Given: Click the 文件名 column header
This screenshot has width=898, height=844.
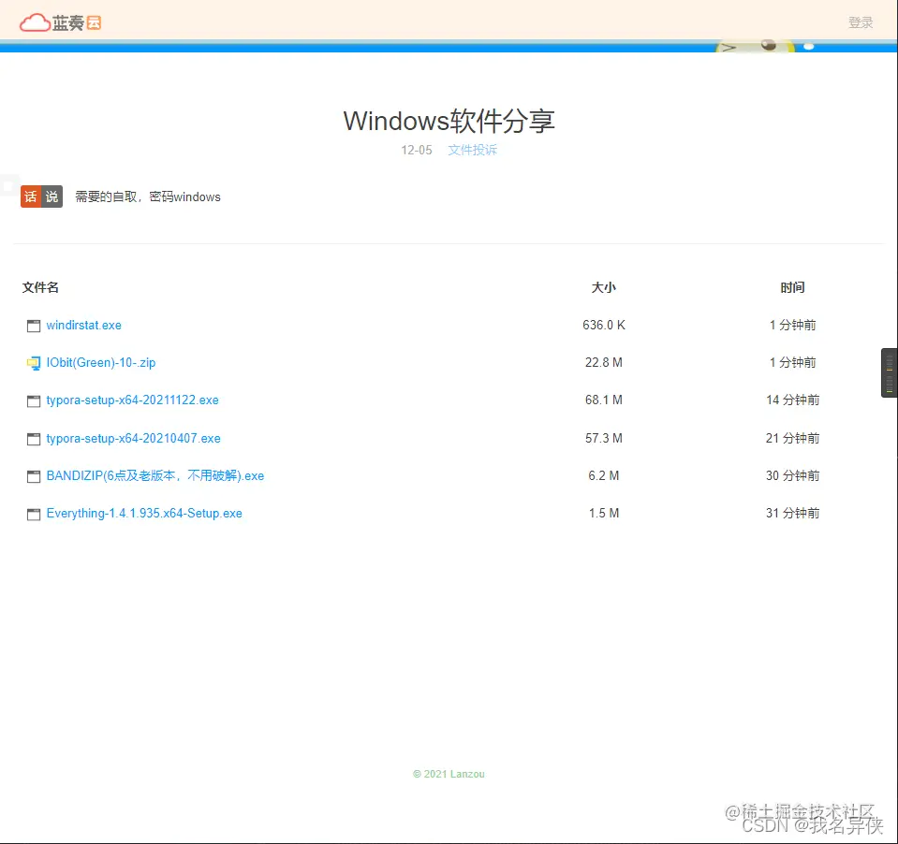Looking at the screenshot, I should [40, 287].
